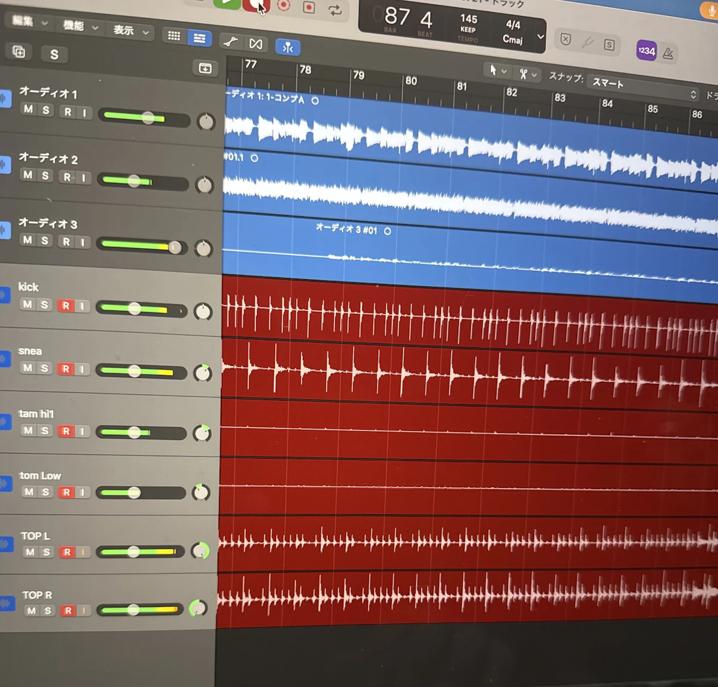Viewport: 718px width, 687px height.
Task: Toggle catch playhead button
Action: pyautogui.click(x=288, y=47)
